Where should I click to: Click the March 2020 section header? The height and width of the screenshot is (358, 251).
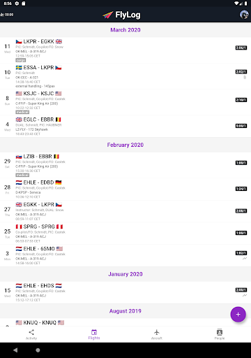[125, 30]
